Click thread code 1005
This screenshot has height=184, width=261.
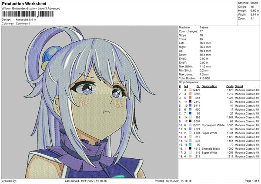(x=230, y=125)
